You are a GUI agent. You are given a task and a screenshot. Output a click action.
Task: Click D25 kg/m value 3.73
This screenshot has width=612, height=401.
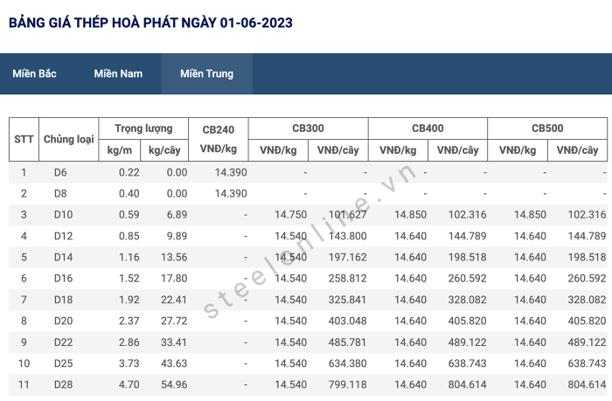129,363
